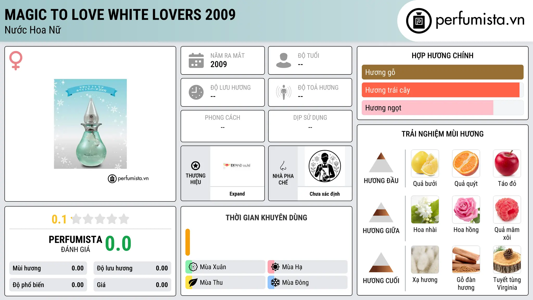Screen dimensions: 533x300
Task: Click the five-star rating row
Action: [100, 219]
